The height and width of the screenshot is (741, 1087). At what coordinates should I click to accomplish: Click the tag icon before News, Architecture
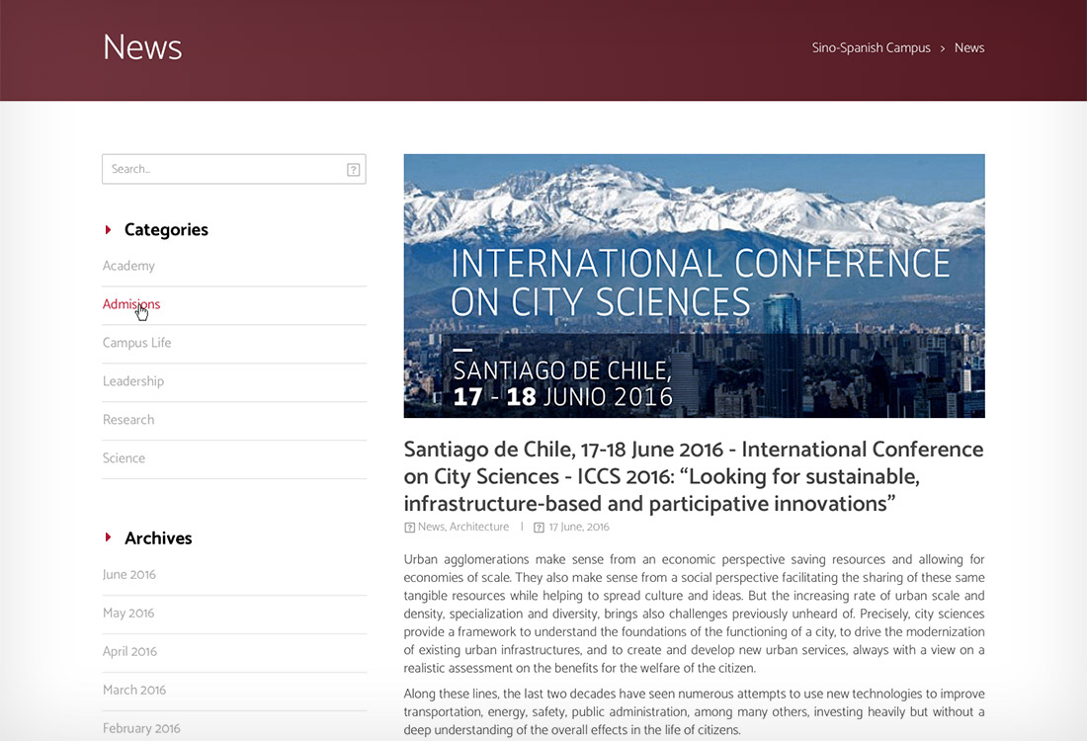click(410, 528)
